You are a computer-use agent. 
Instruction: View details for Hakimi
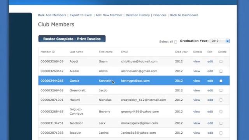[x=196, y=100]
